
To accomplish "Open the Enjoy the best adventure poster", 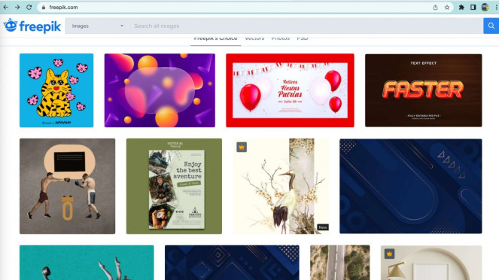I will (x=174, y=186).
